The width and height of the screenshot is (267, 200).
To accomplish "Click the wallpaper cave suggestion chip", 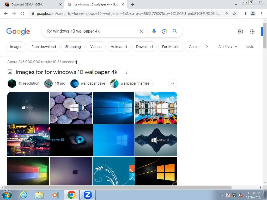I will tap(89, 84).
